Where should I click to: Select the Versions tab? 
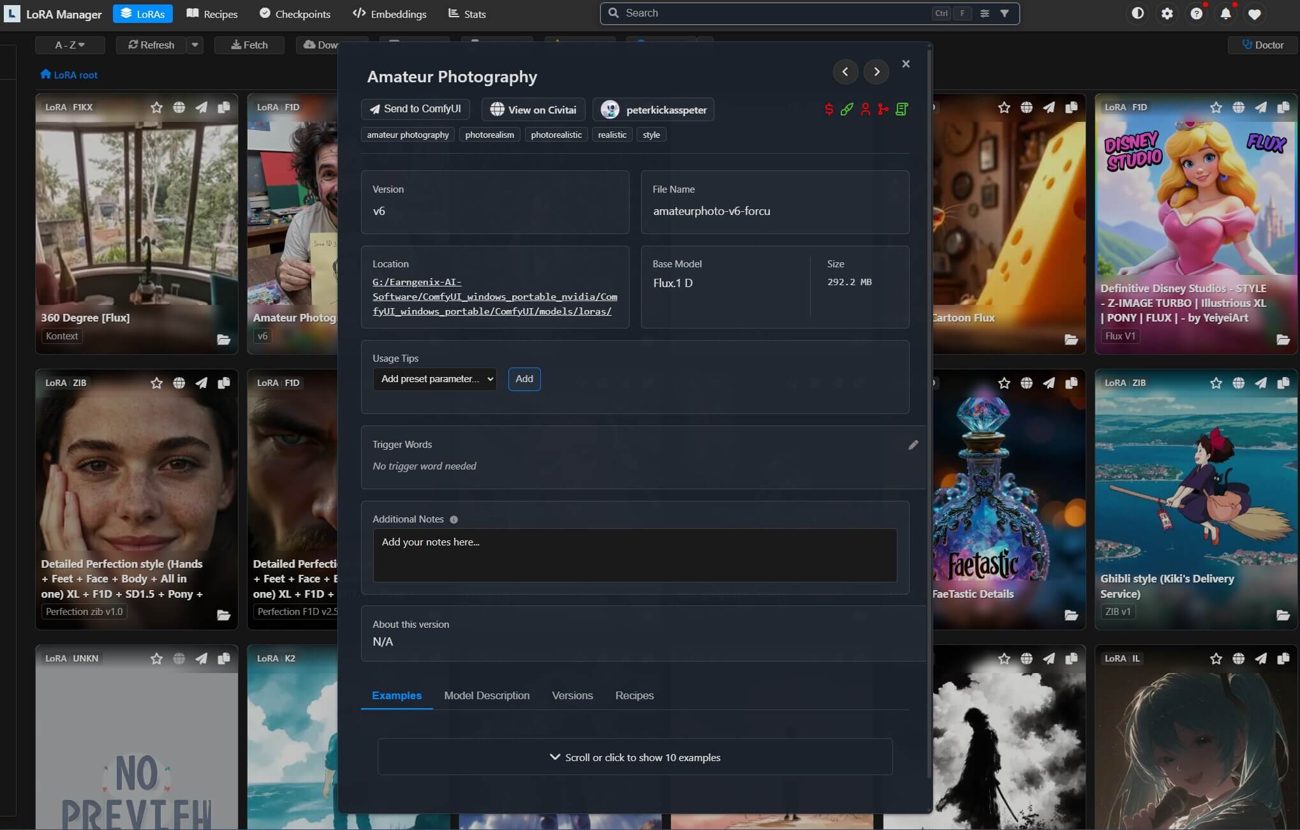coord(572,695)
